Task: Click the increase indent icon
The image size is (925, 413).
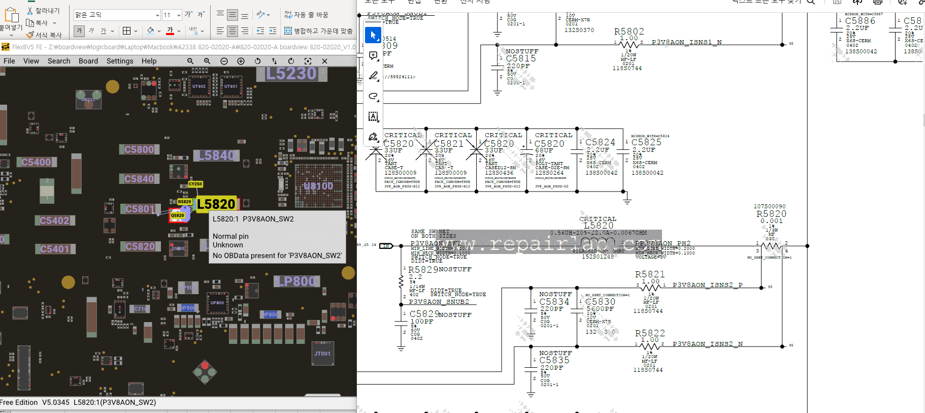Action: click(273, 31)
